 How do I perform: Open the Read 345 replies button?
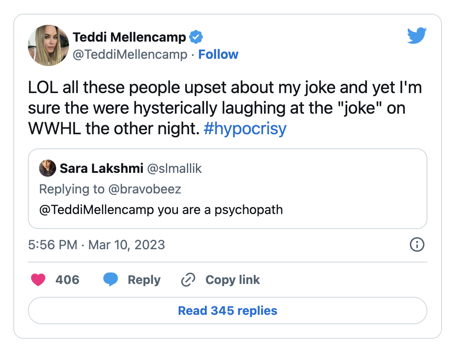pyautogui.click(x=228, y=311)
